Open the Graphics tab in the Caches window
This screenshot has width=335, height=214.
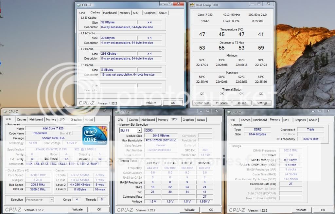(150, 13)
